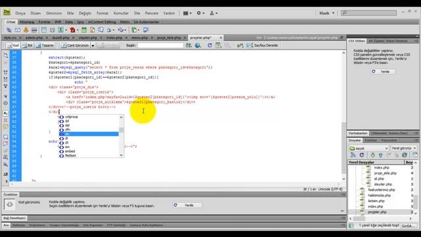Image resolution: width=421 pixels, height=237 pixels.
Task: Insert an email link from Ortak bar
Action: pos(18,30)
